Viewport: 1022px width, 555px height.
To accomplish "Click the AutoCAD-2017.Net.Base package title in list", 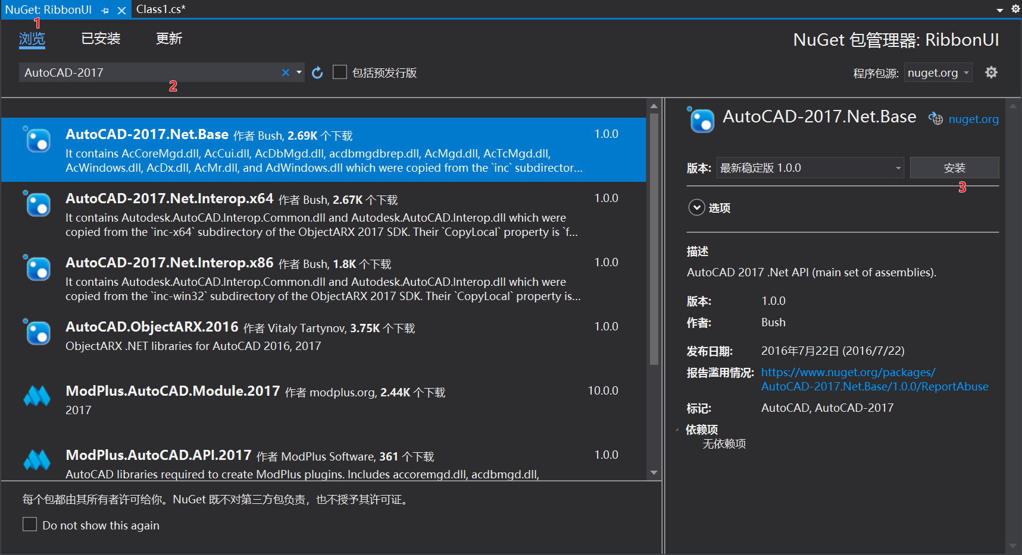I will click(x=147, y=134).
